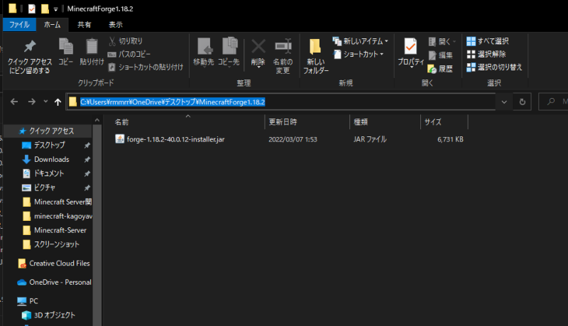Click the 2022/03/07 1:53 date cell

[293, 139]
